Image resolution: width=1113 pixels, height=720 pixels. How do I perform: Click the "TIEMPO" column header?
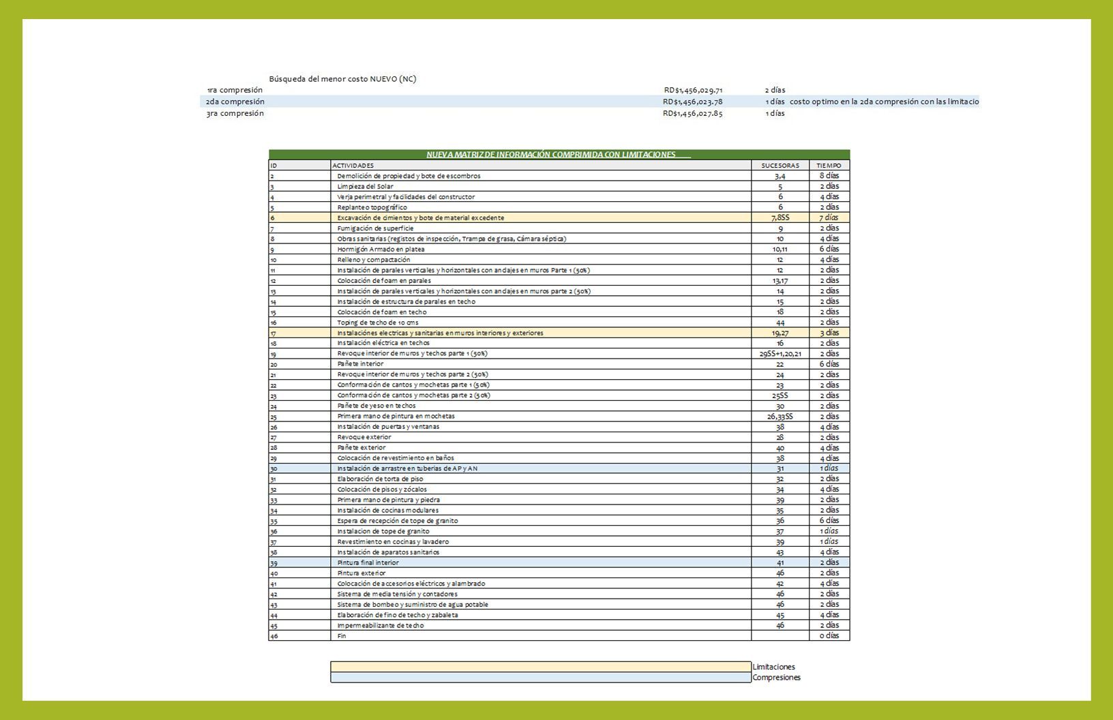pos(829,166)
